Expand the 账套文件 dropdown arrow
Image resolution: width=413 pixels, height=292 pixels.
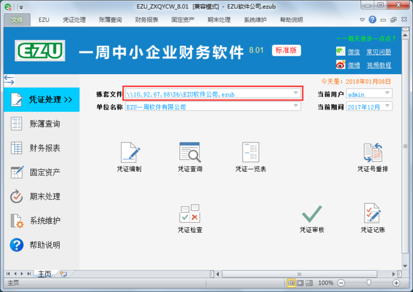pyautogui.click(x=296, y=93)
